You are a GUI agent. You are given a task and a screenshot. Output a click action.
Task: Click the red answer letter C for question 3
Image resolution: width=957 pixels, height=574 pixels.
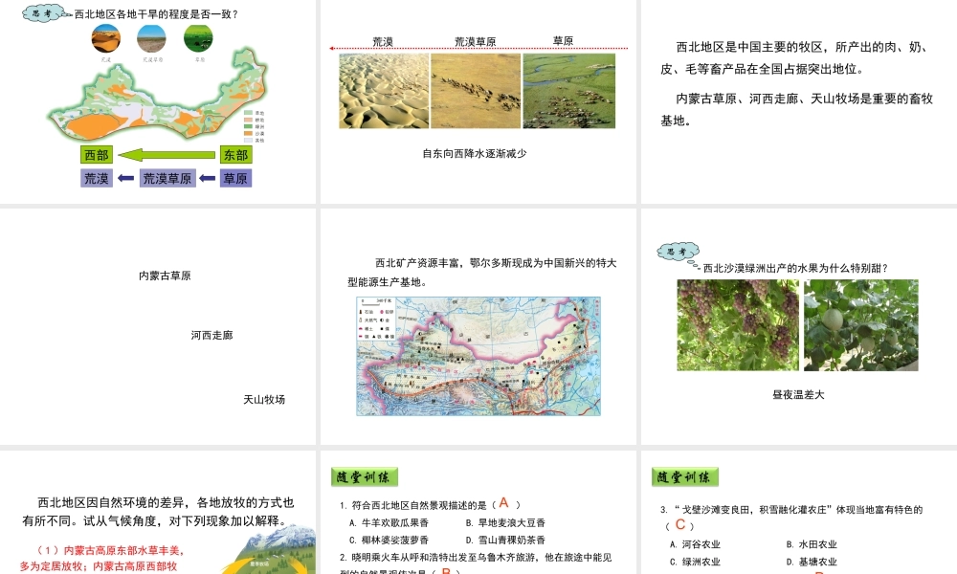tap(680, 524)
